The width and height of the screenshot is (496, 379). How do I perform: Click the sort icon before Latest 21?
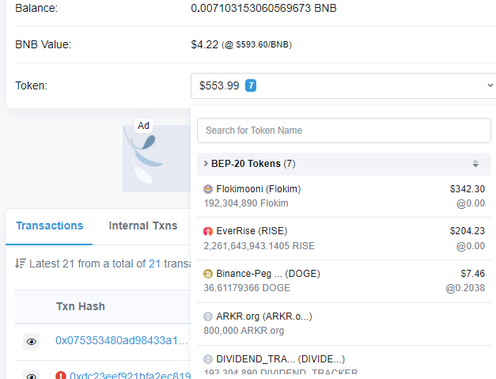(x=21, y=263)
